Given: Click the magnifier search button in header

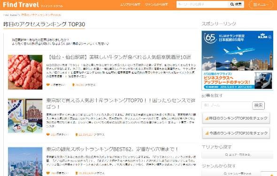Looking at the screenshot, I should (236, 4).
